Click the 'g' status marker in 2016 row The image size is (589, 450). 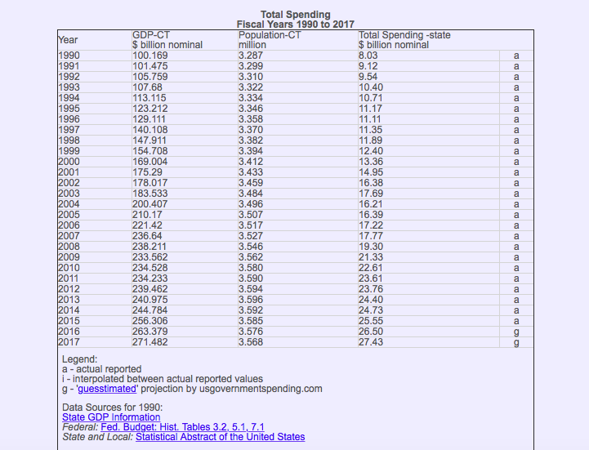point(515,332)
